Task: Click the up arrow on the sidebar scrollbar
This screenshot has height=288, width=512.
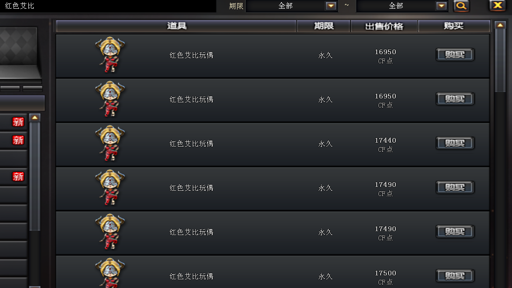Action: coord(35,118)
